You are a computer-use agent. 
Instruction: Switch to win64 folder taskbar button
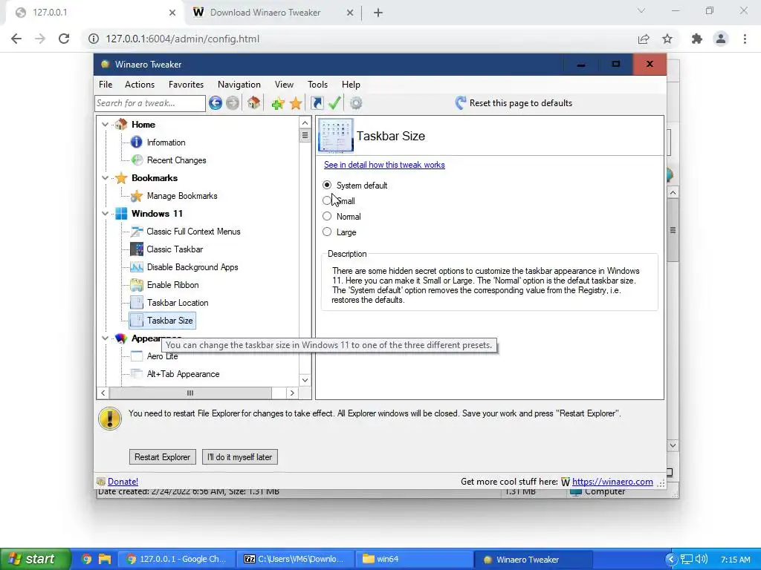tap(413, 560)
